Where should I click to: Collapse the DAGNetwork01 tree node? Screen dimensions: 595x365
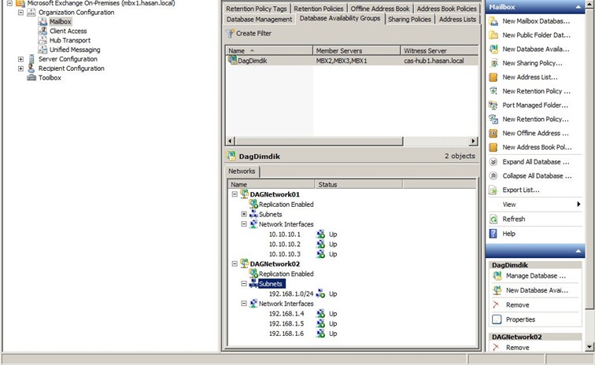coord(235,194)
